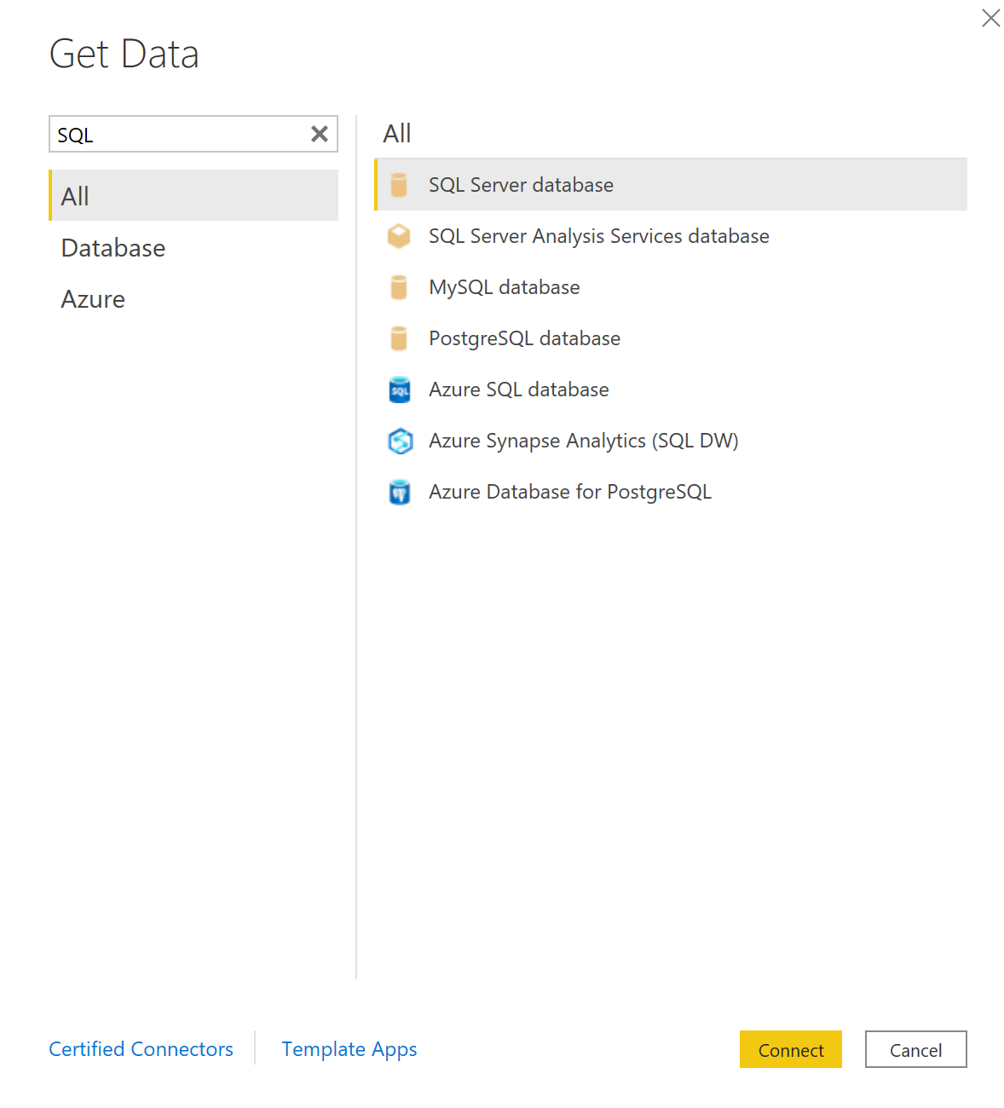Click the Azure Synapse Analytics hexagon icon
Viewport: 1004px width, 1108px height.
pyautogui.click(x=400, y=441)
